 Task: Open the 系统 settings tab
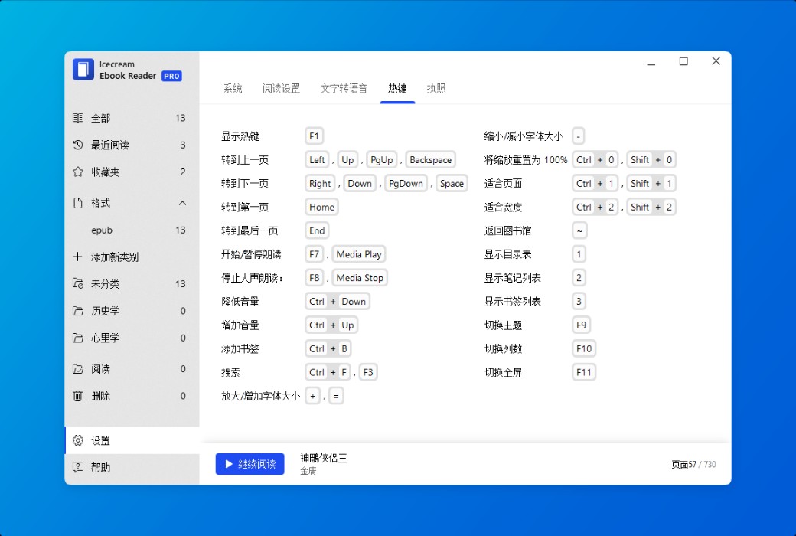click(233, 88)
